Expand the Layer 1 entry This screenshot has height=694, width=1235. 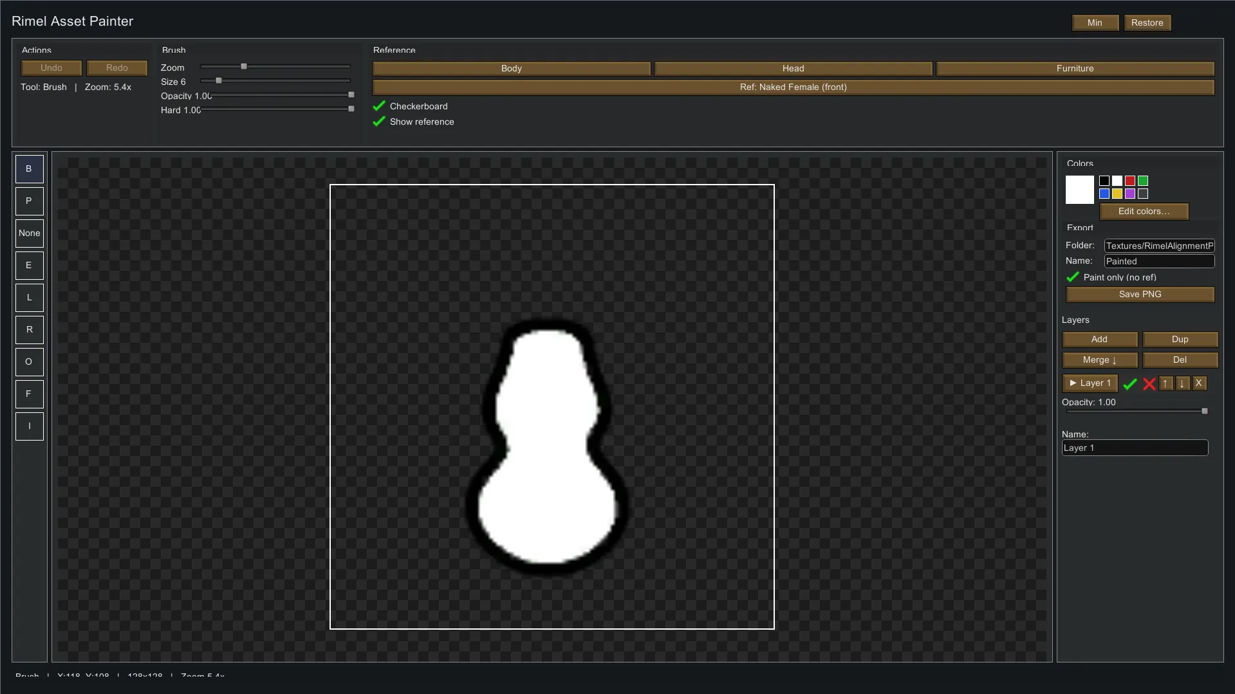(1090, 383)
